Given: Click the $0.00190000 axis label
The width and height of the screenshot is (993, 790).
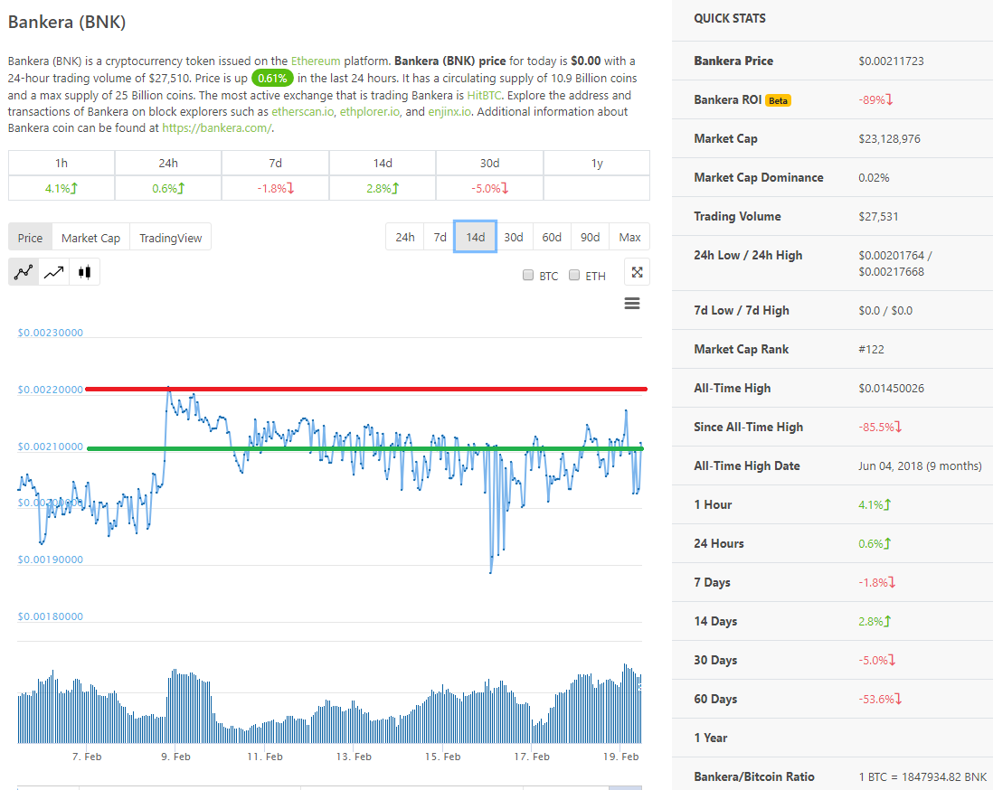Looking at the screenshot, I should [50, 559].
